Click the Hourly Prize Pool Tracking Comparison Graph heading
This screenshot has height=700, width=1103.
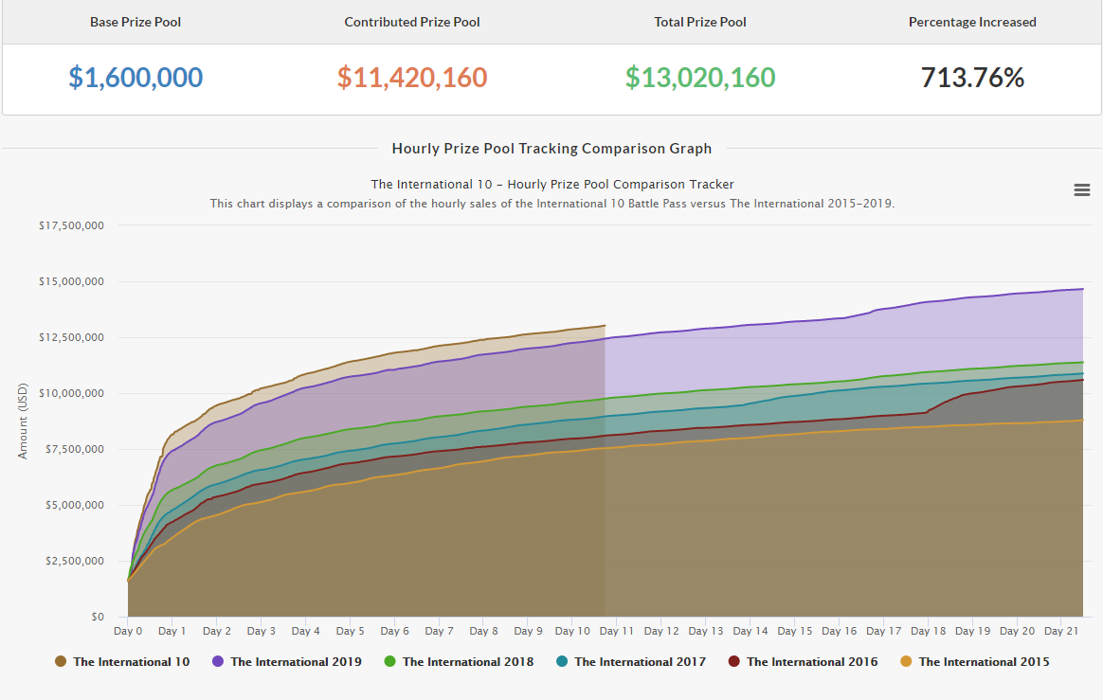pos(551,149)
